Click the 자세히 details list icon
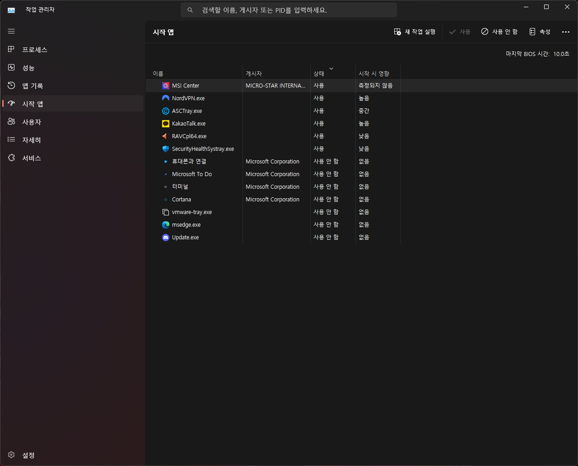Viewport: 578px width, 466px height. point(11,140)
